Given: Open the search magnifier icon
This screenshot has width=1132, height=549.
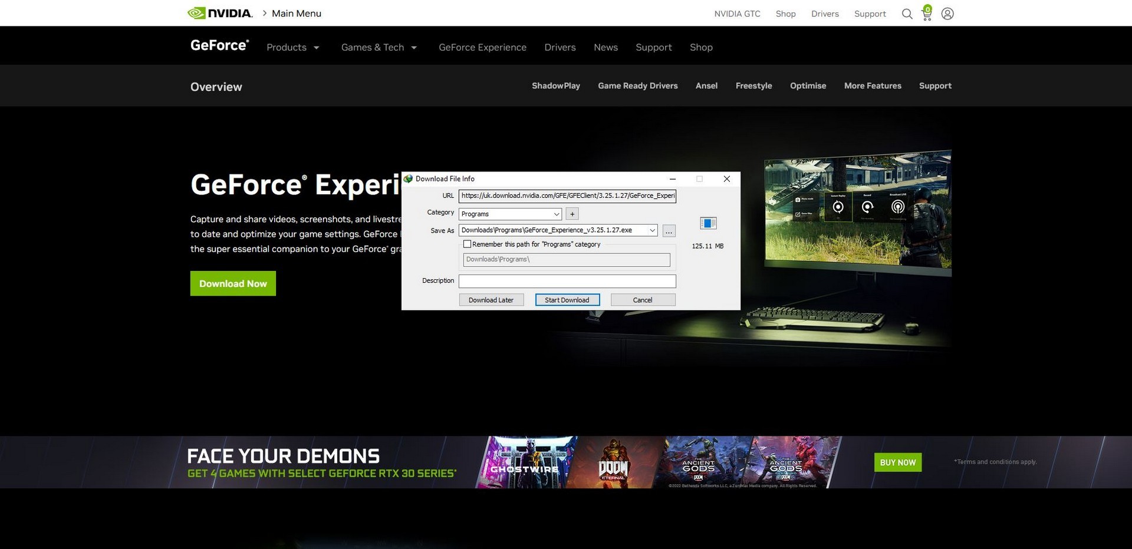Looking at the screenshot, I should tap(907, 14).
